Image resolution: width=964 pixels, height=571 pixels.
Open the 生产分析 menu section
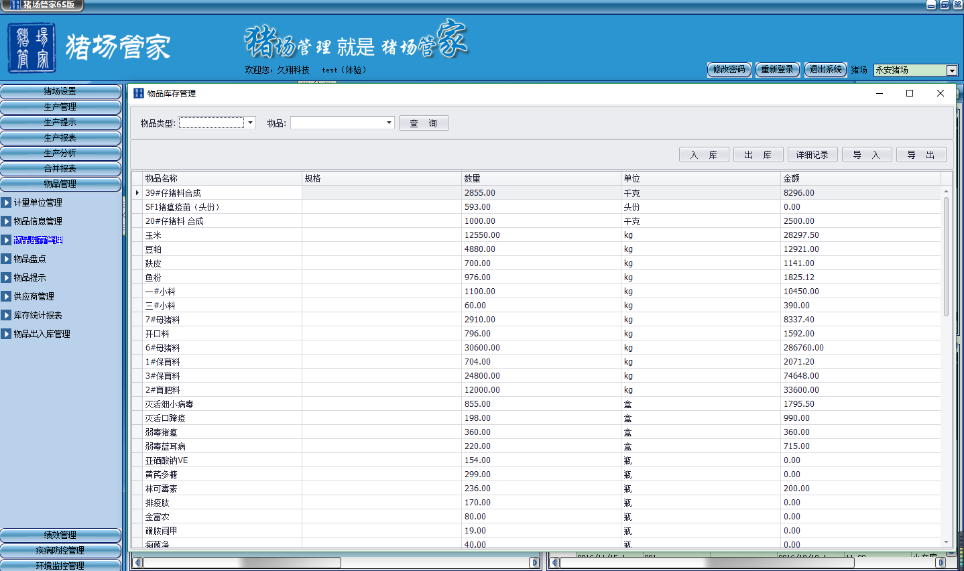[x=60, y=153]
